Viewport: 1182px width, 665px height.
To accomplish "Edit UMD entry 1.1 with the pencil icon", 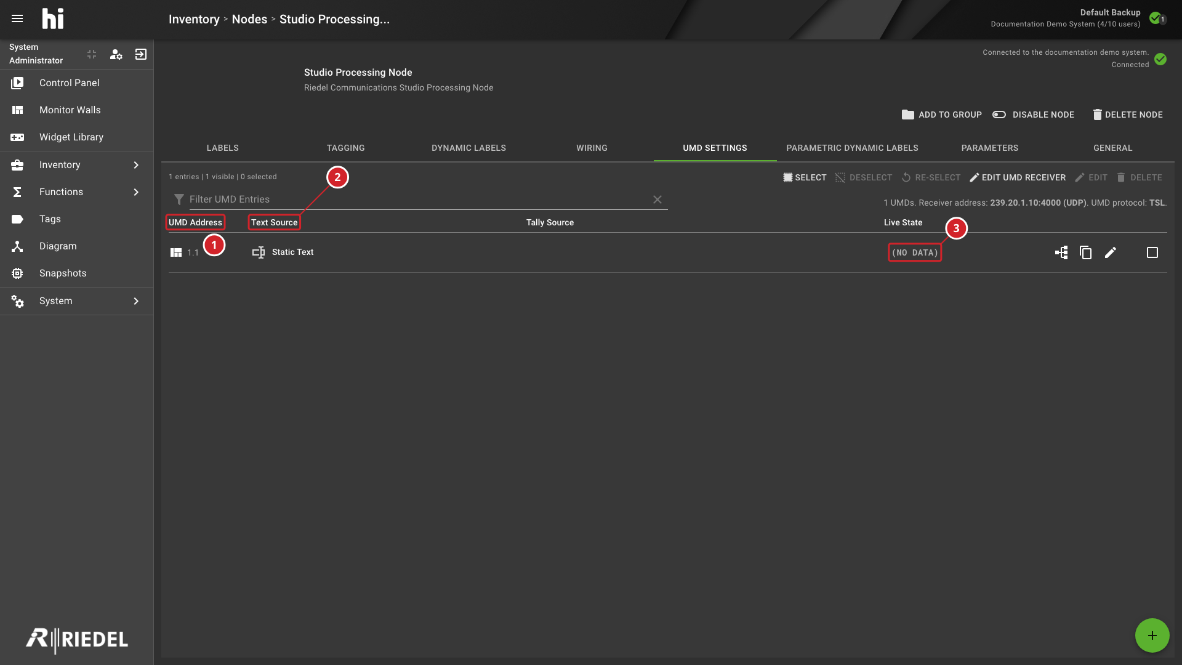I will [1111, 252].
